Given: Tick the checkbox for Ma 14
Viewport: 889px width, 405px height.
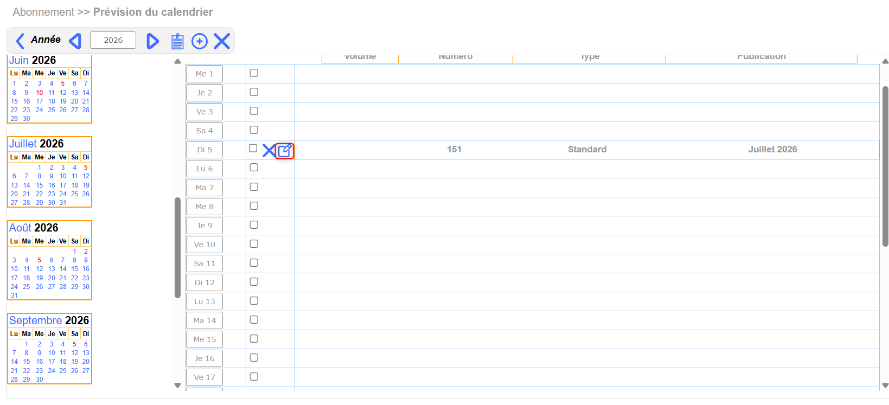Looking at the screenshot, I should [x=254, y=319].
